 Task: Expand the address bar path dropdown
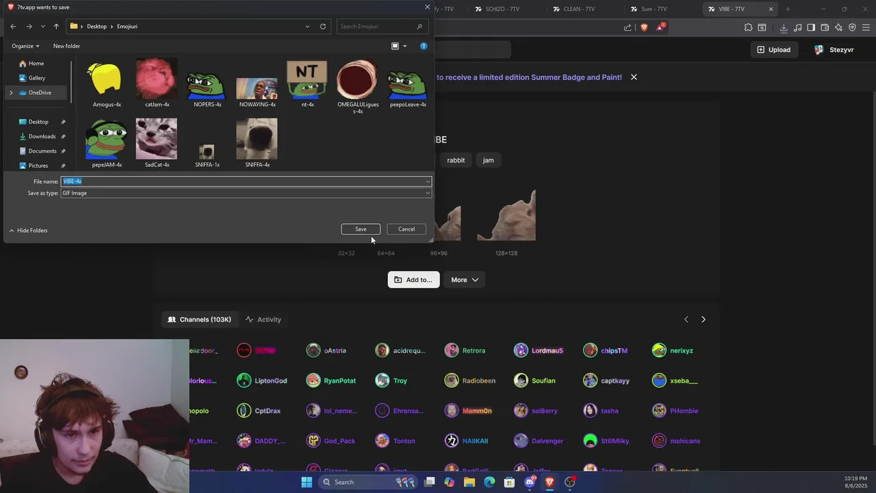tap(307, 26)
